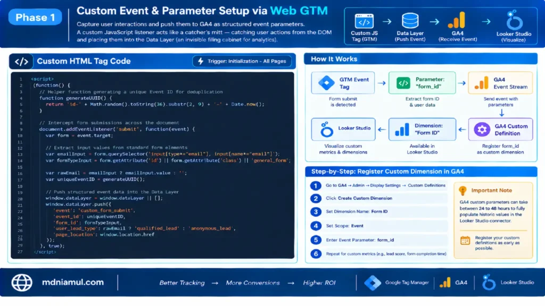Click the Extract form ID & user data caption
The width and height of the screenshot is (545, 306).
tap(422, 102)
